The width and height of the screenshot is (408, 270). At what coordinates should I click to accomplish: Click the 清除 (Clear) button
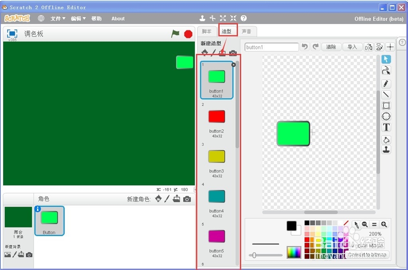331,47
